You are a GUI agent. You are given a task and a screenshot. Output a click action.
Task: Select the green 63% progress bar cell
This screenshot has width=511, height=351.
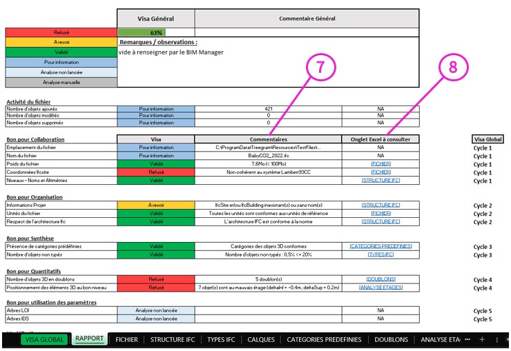click(x=156, y=32)
